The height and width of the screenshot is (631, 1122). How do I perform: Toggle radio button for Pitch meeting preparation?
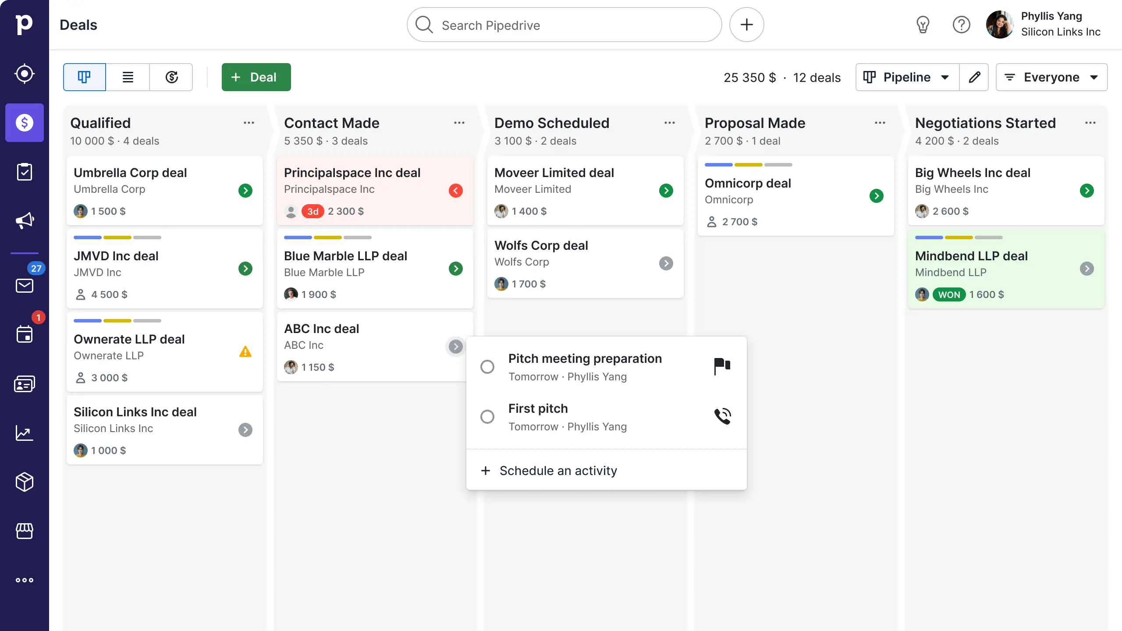point(487,366)
